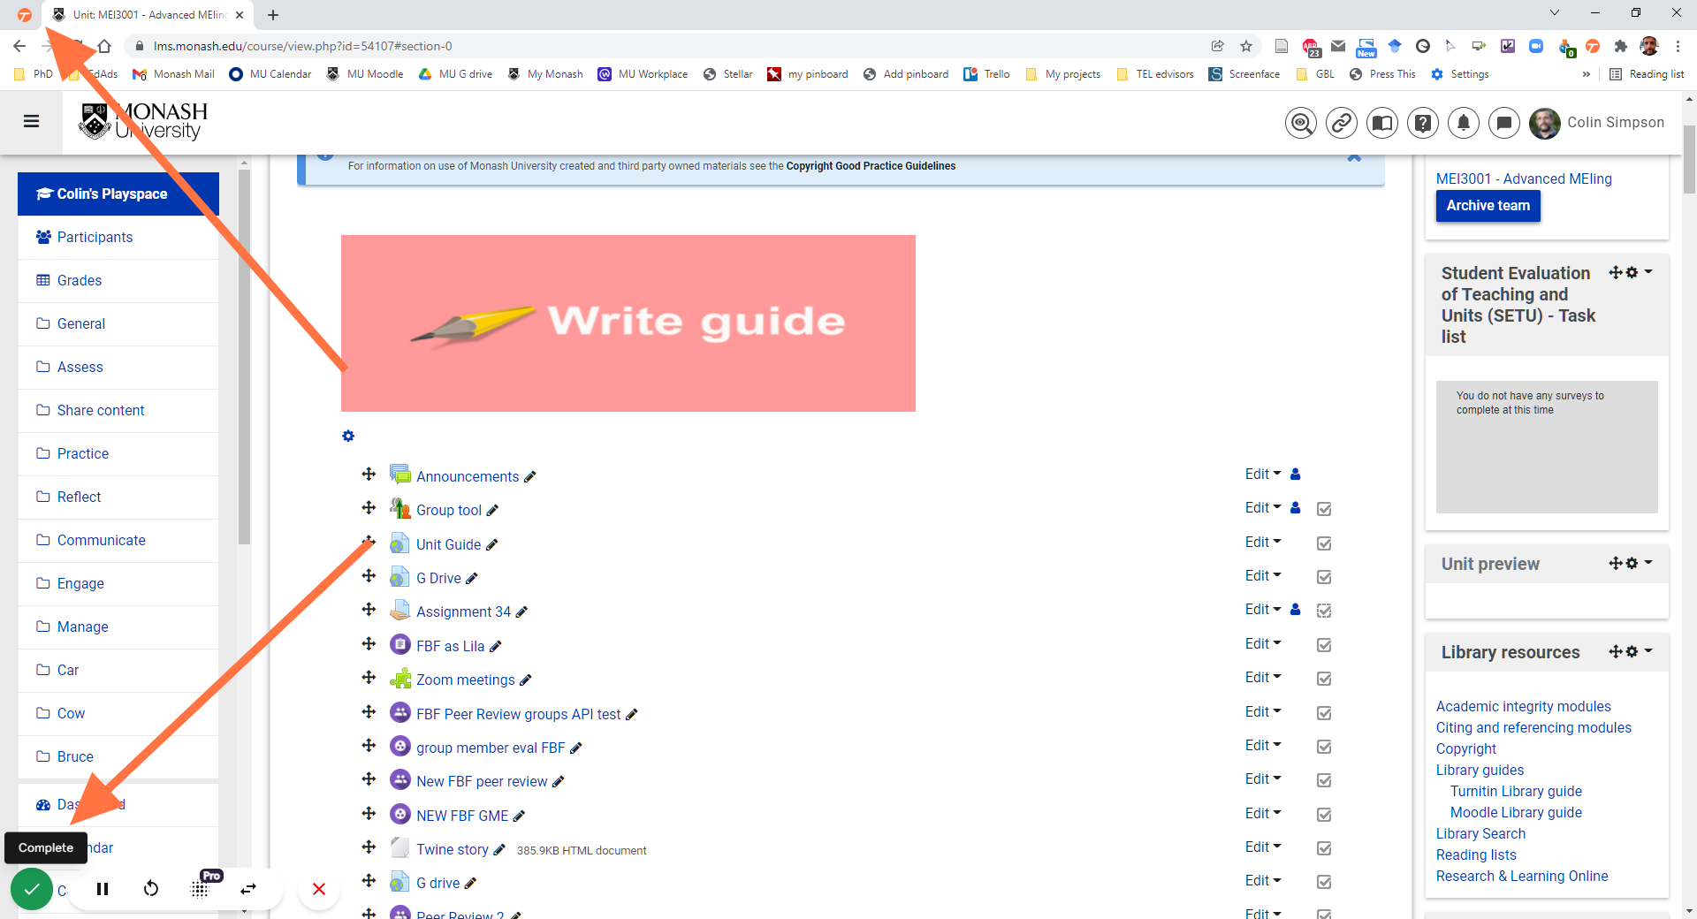The height and width of the screenshot is (919, 1697).
Task: Toggle completion checkbox for Zoom meetings
Action: [1324, 679]
